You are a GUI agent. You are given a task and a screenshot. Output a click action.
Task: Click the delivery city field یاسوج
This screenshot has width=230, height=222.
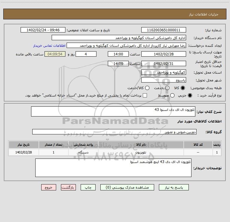coord(164,80)
